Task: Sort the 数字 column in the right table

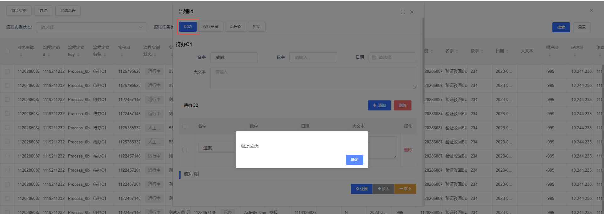Action: coord(482,51)
